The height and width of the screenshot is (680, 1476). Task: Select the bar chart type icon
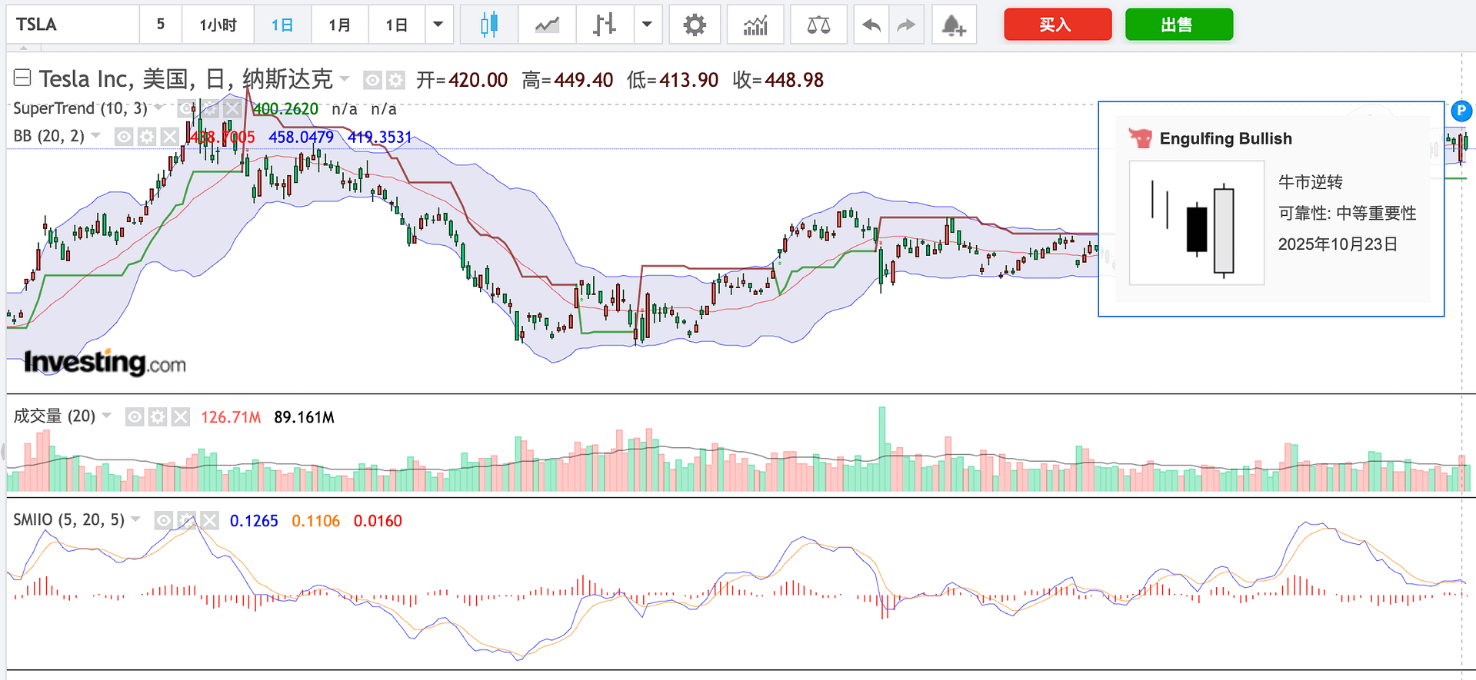(x=605, y=25)
